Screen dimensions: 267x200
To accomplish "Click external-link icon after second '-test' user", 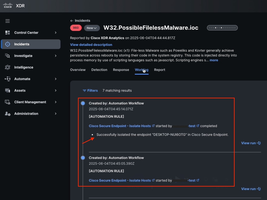I will tap(198, 180).
